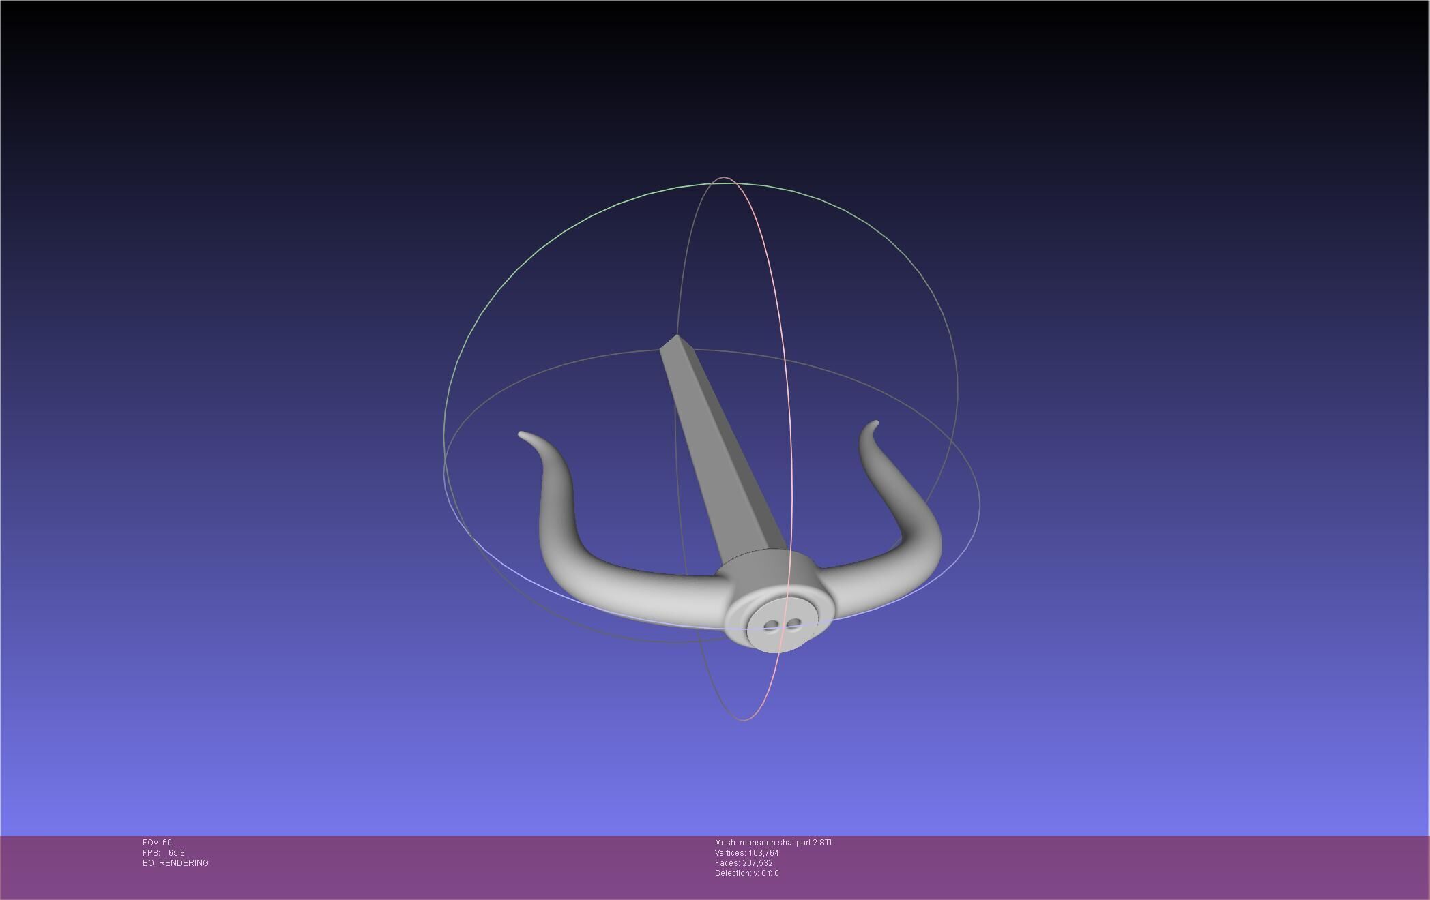This screenshot has height=900, width=1430.
Task: Click the Vertices: 103,764 text
Action: tap(746, 853)
